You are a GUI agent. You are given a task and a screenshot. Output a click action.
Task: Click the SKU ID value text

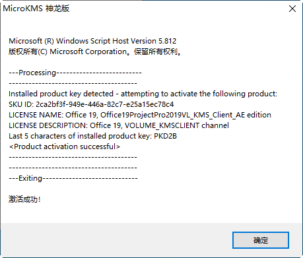click(x=105, y=104)
